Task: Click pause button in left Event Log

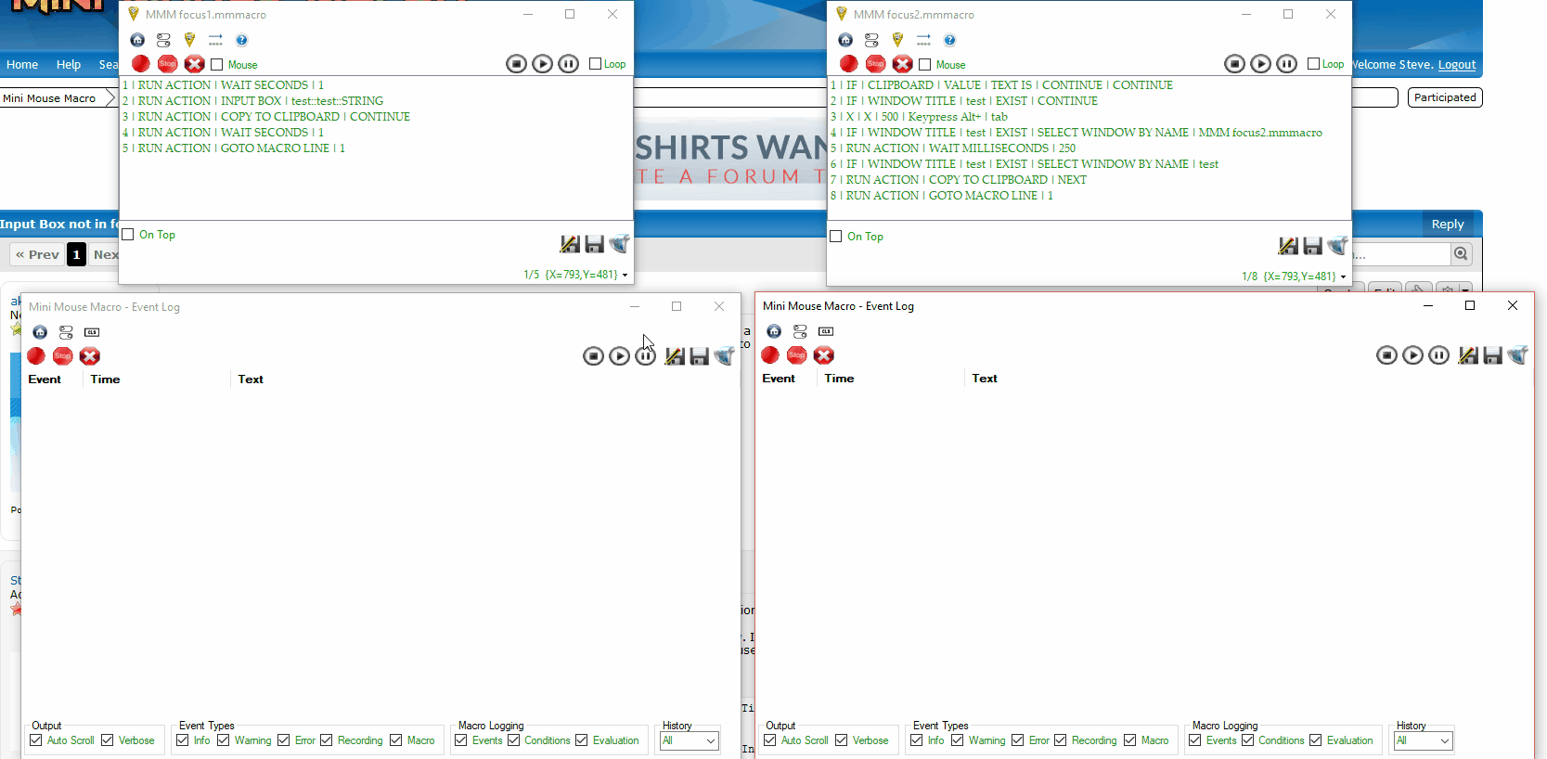Action: (x=645, y=356)
